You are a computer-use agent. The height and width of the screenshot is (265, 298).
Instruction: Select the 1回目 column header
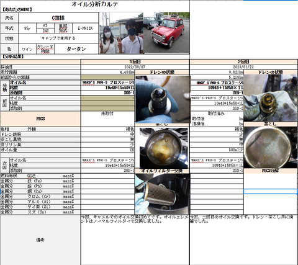(x=135, y=61)
